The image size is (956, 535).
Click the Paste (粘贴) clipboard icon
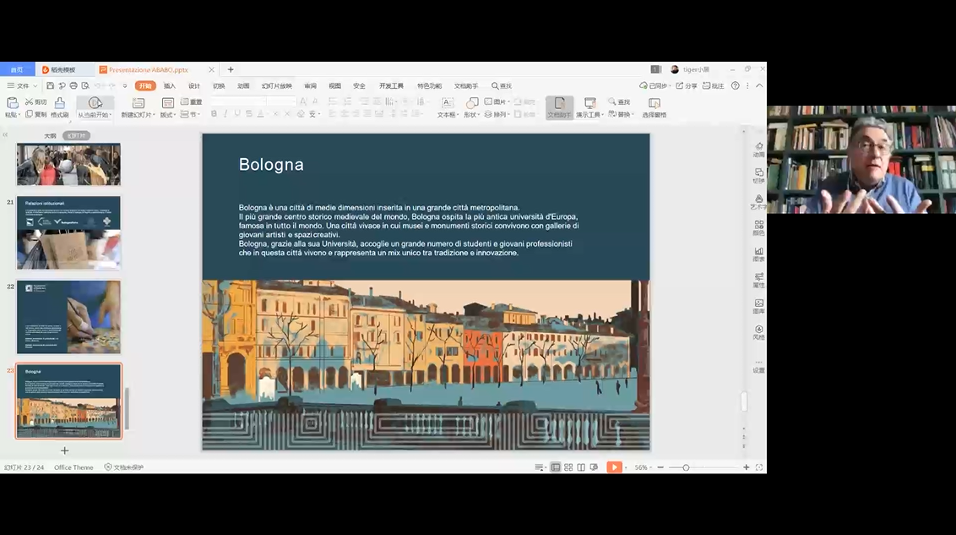tap(12, 103)
